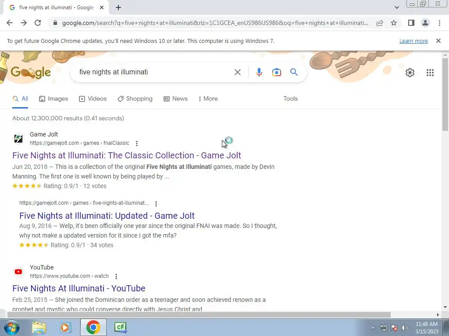This screenshot has height=336, width=449.
Task: Launch Windows Media Player from the taskbar
Action: (65, 327)
